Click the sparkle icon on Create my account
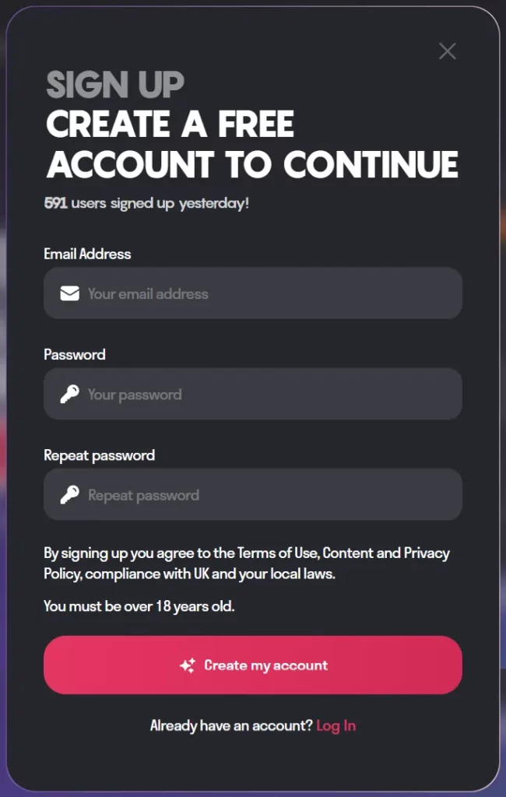 click(x=188, y=665)
